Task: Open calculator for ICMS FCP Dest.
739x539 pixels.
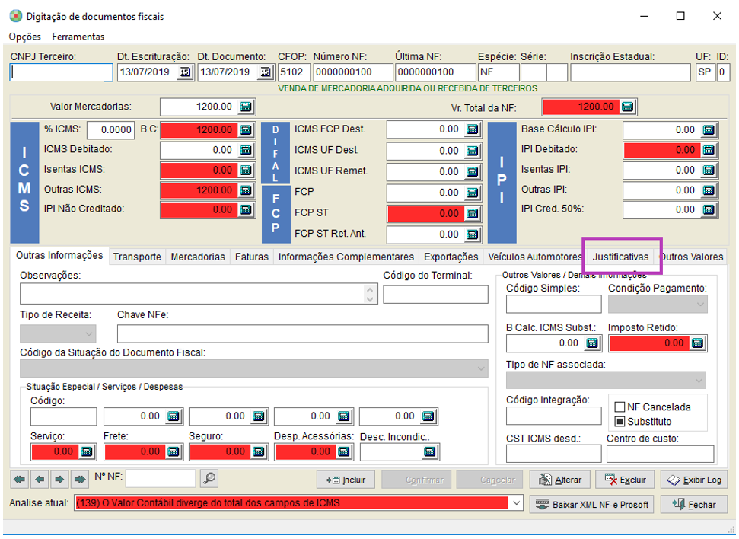Action: click(472, 129)
